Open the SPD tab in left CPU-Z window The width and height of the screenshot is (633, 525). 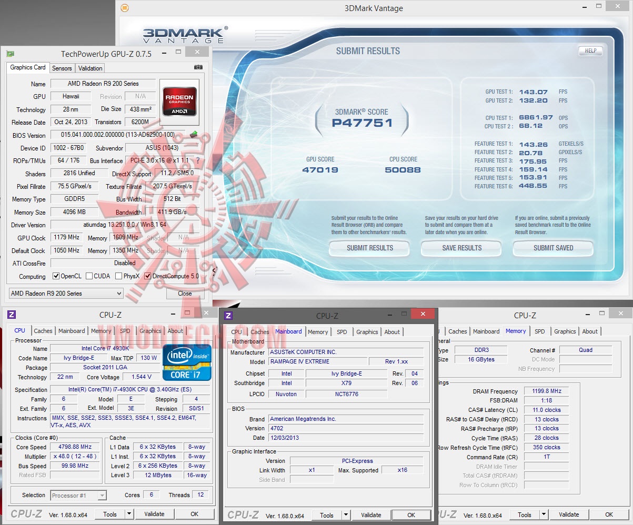coord(125,331)
